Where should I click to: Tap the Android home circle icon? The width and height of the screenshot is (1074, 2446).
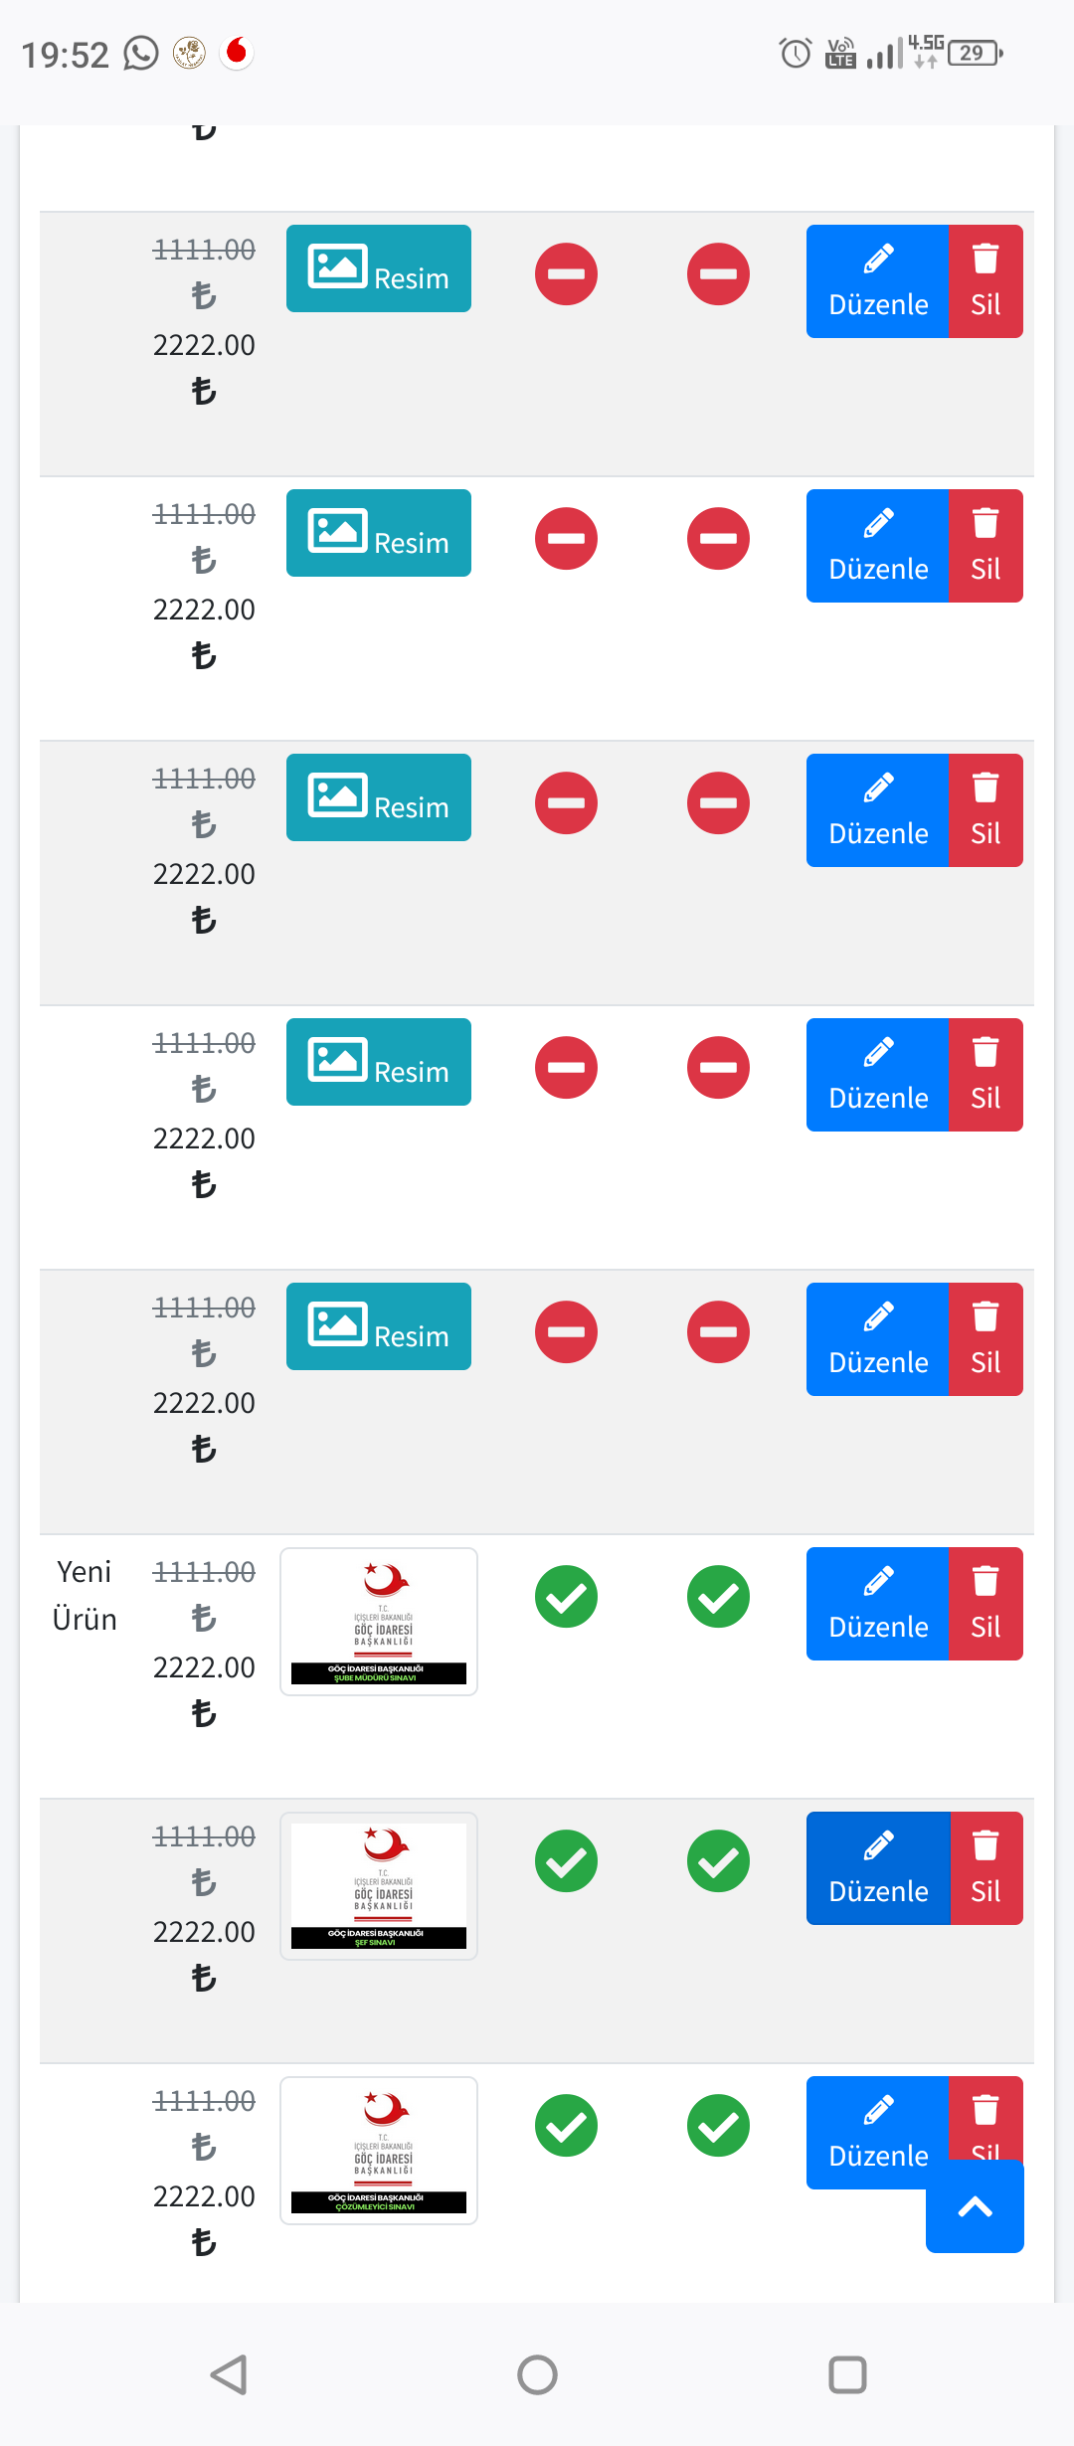tap(537, 2374)
